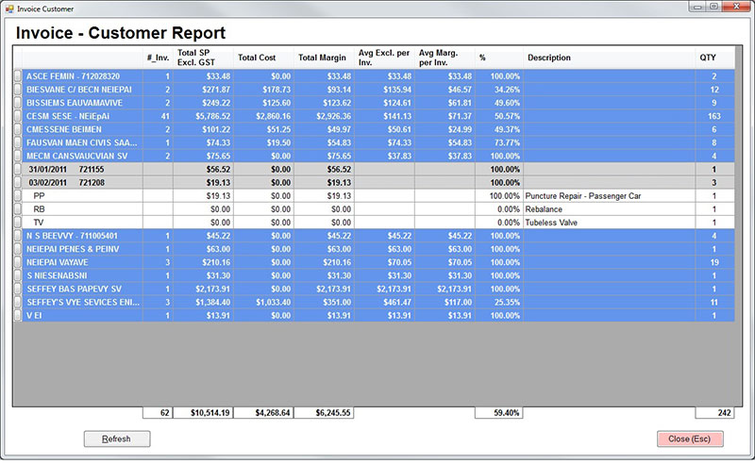Select invoice 721155 dated 31/01/2011
Screen dimensions: 755x464
pos(374,170)
